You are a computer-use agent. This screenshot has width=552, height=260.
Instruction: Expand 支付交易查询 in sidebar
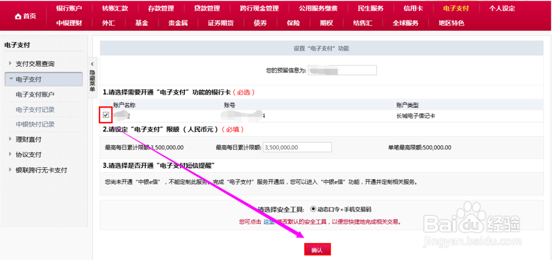coord(35,64)
